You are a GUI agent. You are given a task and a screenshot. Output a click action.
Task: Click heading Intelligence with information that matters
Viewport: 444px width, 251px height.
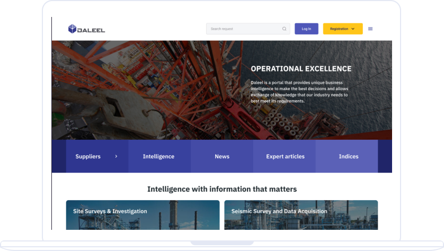click(x=222, y=190)
